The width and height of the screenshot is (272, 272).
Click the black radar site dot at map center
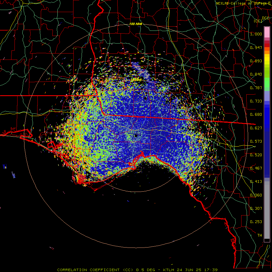point(136,135)
